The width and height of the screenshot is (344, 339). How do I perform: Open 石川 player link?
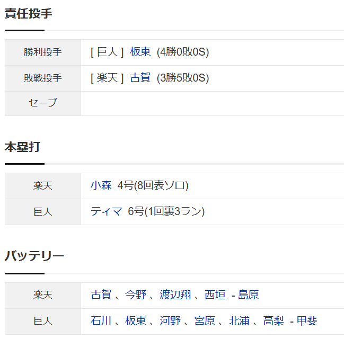(x=101, y=321)
